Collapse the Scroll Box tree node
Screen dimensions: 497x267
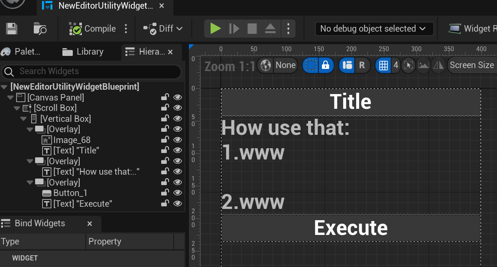tap(17, 108)
